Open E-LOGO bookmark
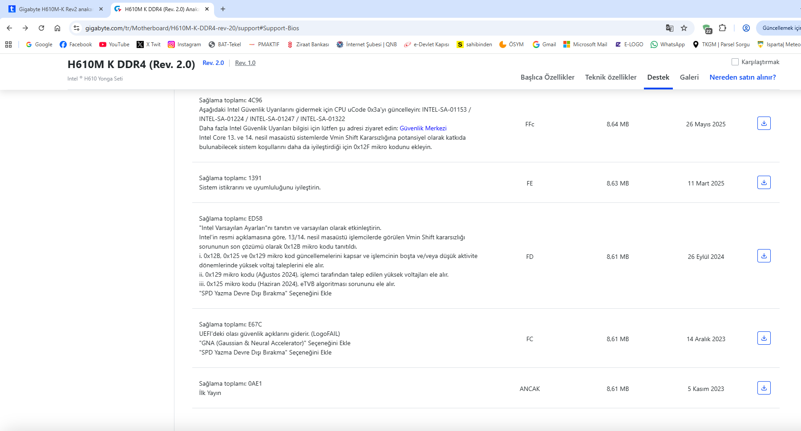Screen dimensions: 801x431 [x=629, y=44]
